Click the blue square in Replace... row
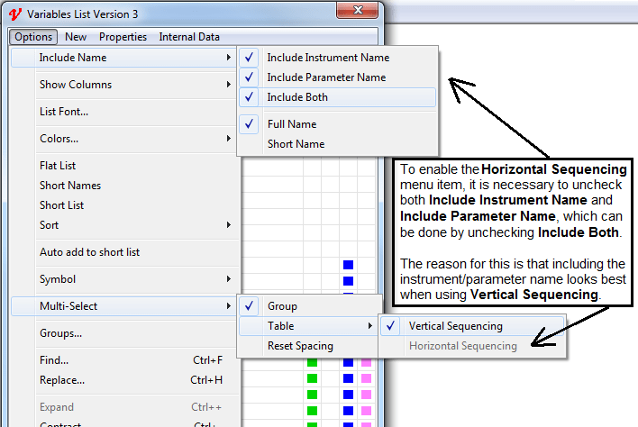638x427 pixels. (x=349, y=378)
